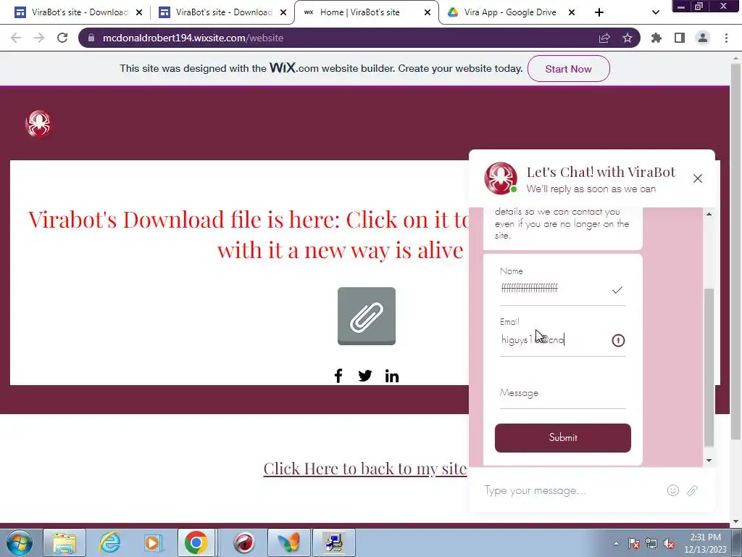Image resolution: width=742 pixels, height=557 pixels.
Task: Show hidden system tray icons
Action: click(x=616, y=543)
